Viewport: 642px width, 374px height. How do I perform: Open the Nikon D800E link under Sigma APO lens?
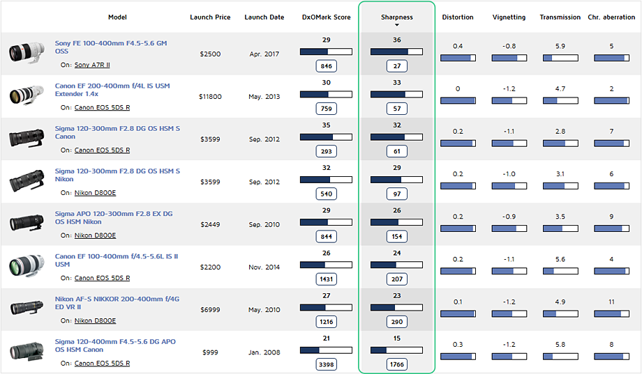(x=95, y=235)
